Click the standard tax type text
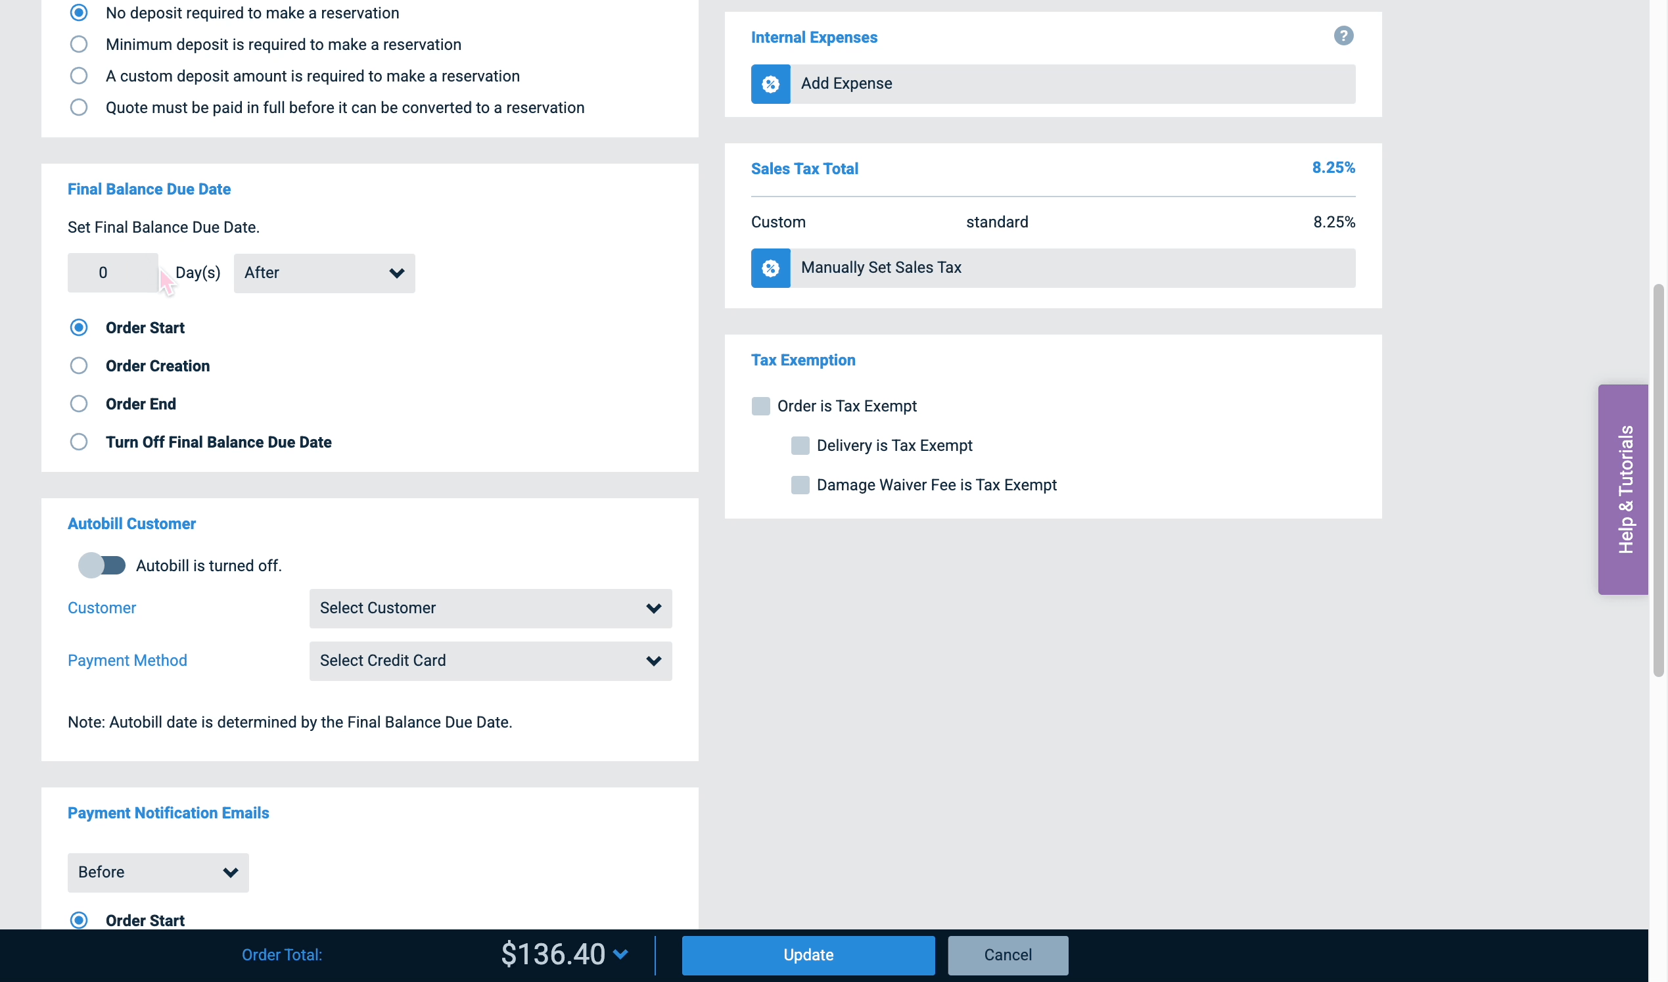1668x982 pixels. pos(997,222)
